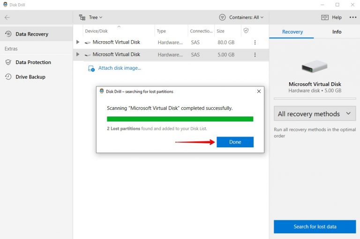Screen dimensions: 360x239
Task: Open options for the 5.00 GB disk
Action: click(255, 55)
